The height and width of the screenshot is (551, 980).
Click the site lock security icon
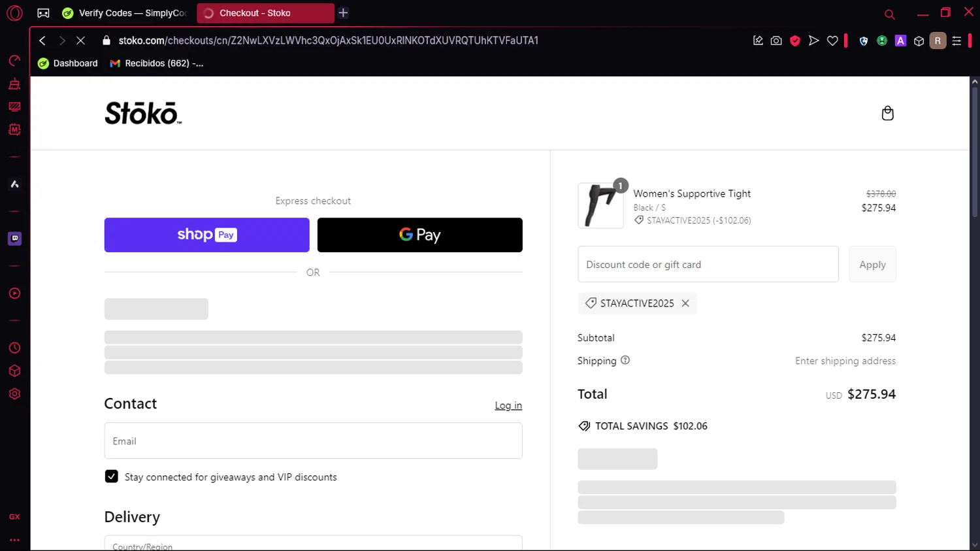pyautogui.click(x=106, y=41)
